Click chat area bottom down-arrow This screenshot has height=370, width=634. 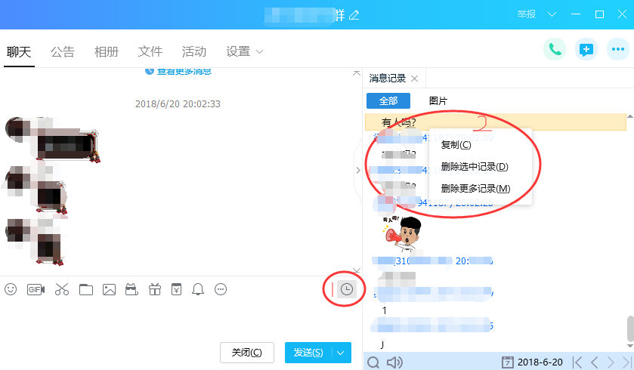pyautogui.click(x=356, y=270)
